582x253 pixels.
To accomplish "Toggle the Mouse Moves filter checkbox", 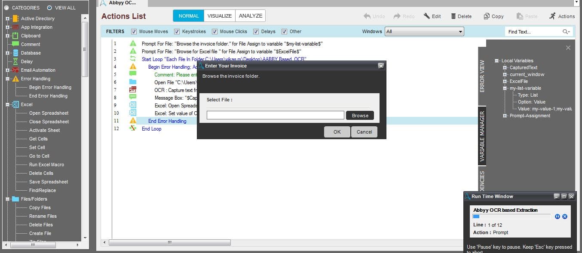I will [x=134, y=31].
